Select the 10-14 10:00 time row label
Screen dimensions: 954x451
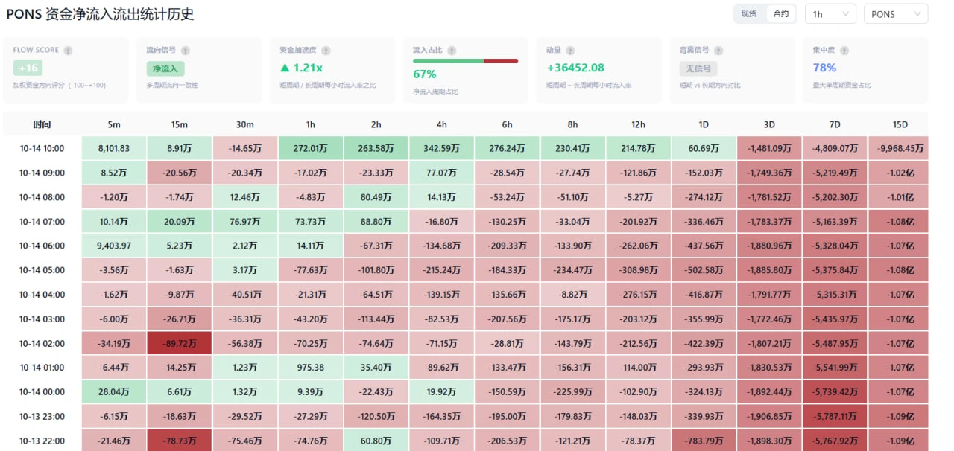42,149
